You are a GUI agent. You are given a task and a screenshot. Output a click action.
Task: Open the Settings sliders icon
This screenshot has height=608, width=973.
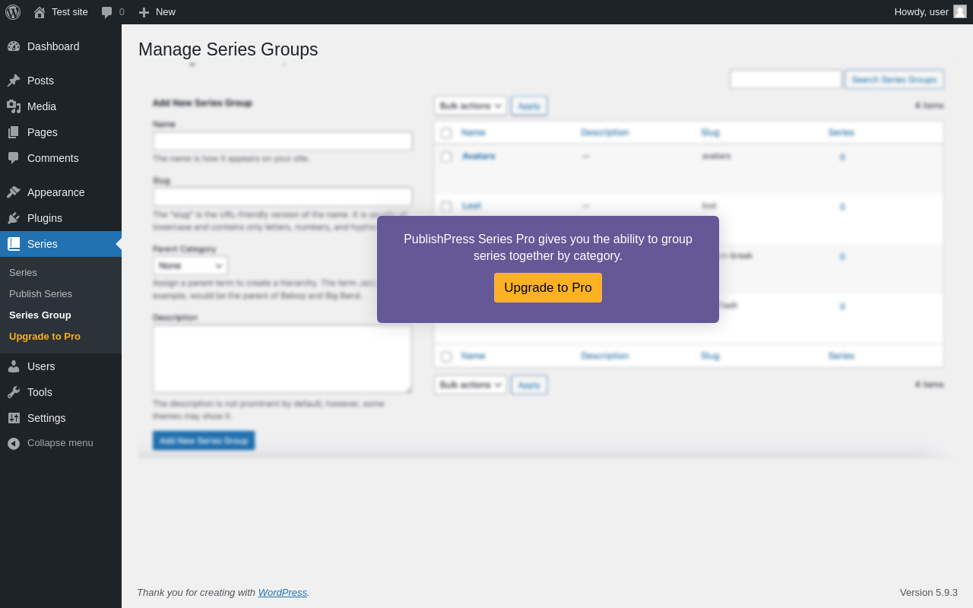click(x=14, y=418)
